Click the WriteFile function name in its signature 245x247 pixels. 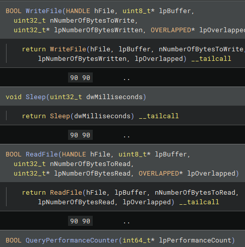[x=44, y=11]
